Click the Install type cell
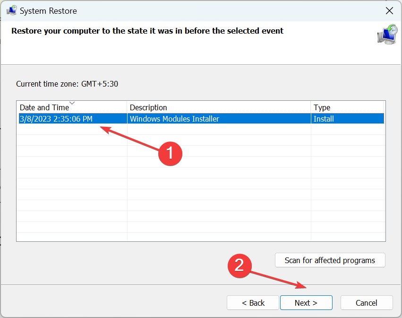402x318 pixels. 324,119
